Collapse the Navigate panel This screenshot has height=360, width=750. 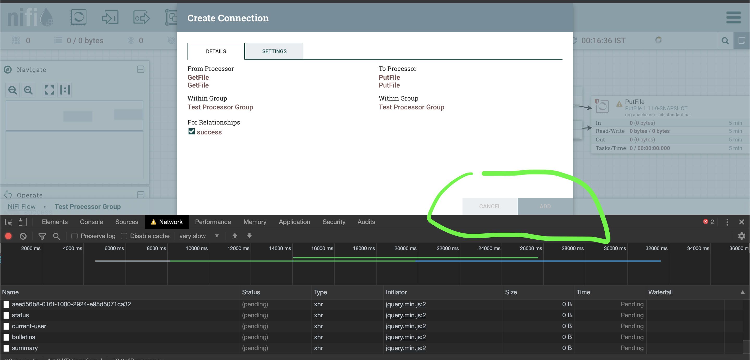pos(141,69)
